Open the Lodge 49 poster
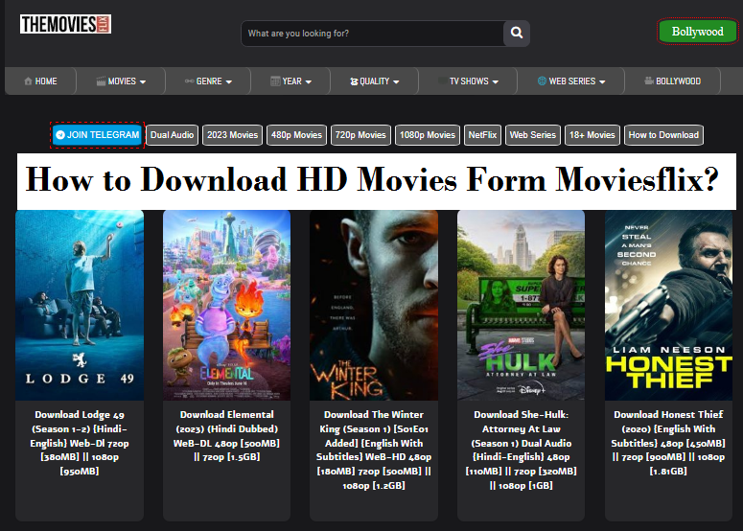The width and height of the screenshot is (743, 531). (80, 305)
